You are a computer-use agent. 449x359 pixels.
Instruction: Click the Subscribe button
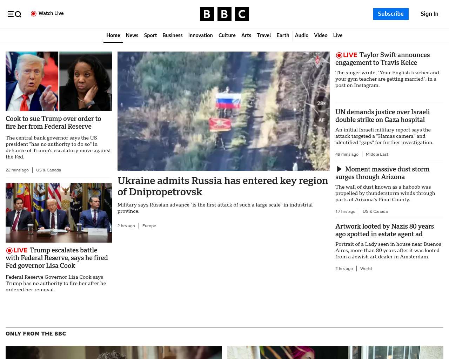click(x=391, y=14)
